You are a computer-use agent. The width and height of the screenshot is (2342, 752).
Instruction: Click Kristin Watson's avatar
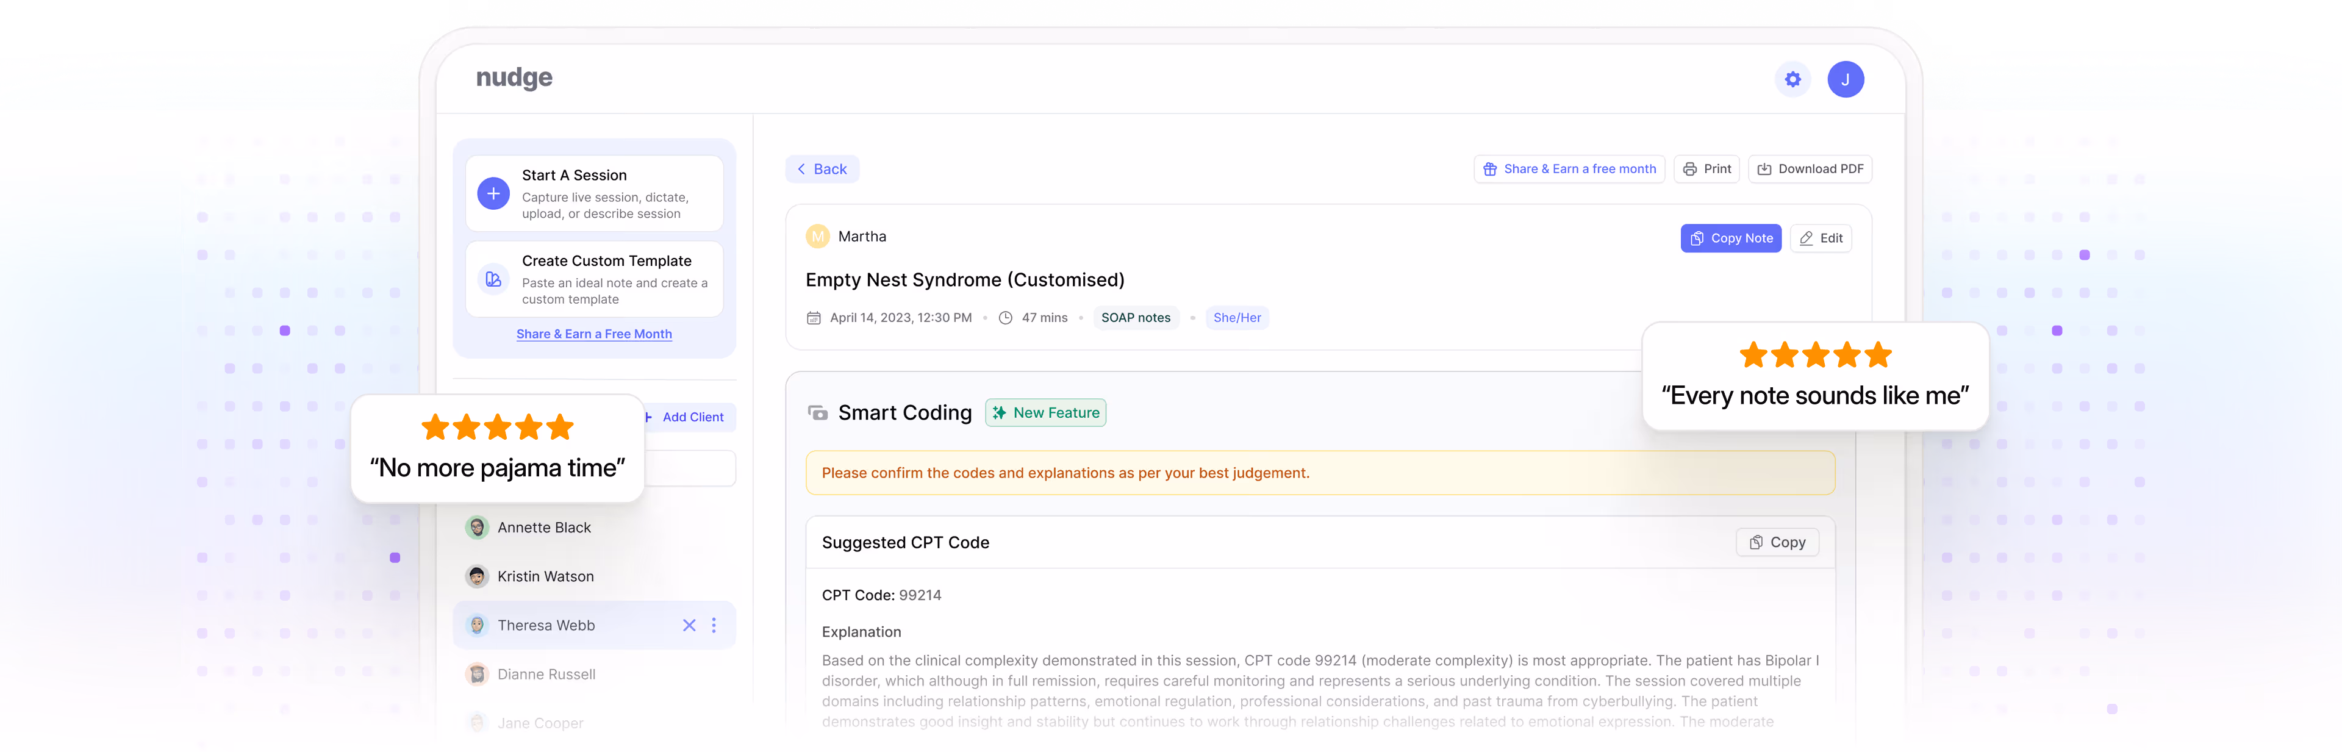[476, 576]
